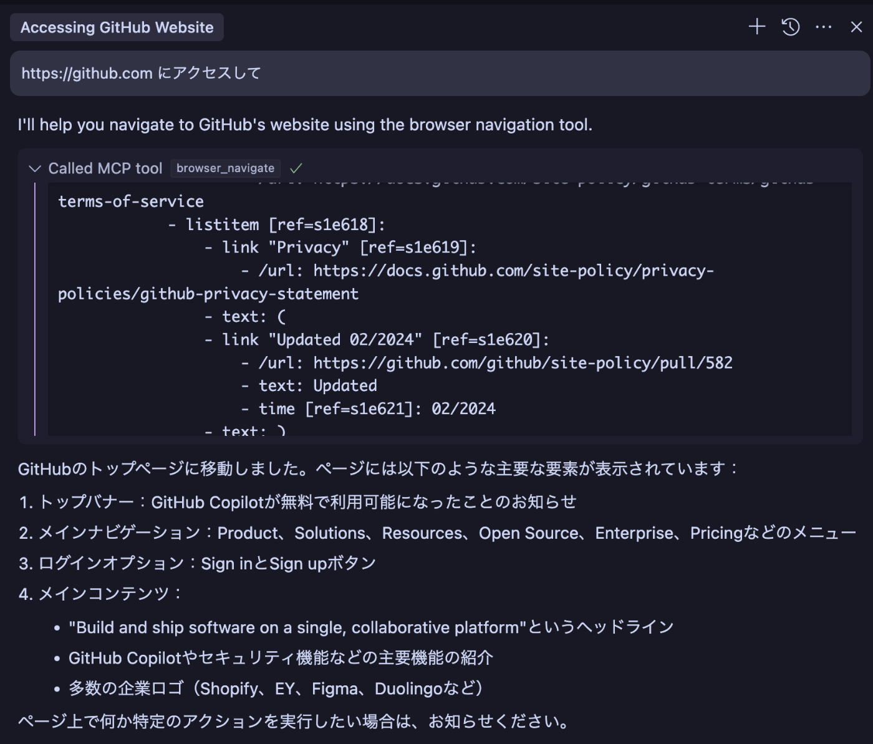Click link "Privacy" [ref=s1e619] line
Image resolution: width=873 pixels, height=744 pixels.
[x=340, y=248]
